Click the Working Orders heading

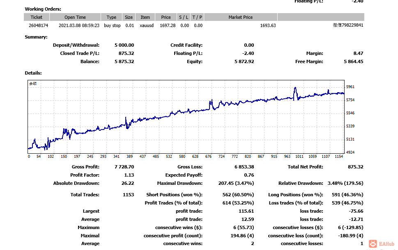pos(43,9)
